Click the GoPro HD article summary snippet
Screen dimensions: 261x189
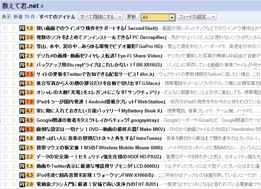(214, 47)
